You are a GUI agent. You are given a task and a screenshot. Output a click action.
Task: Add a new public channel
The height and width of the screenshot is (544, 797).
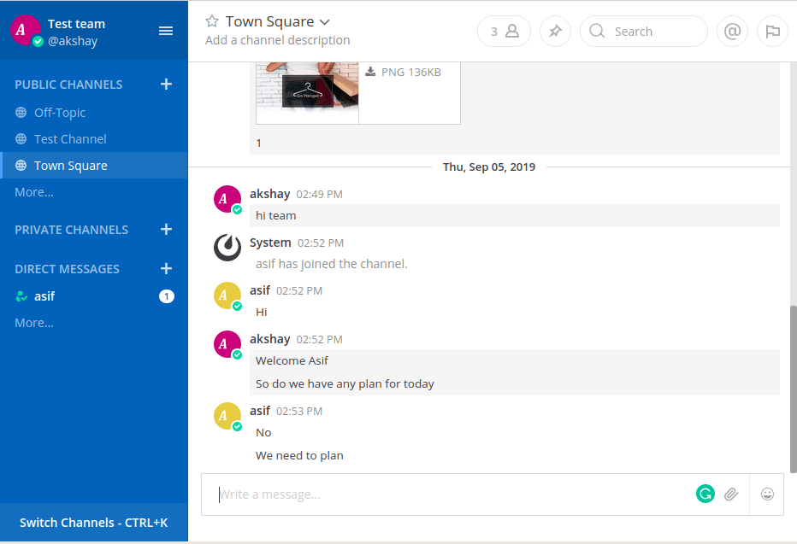click(x=166, y=84)
